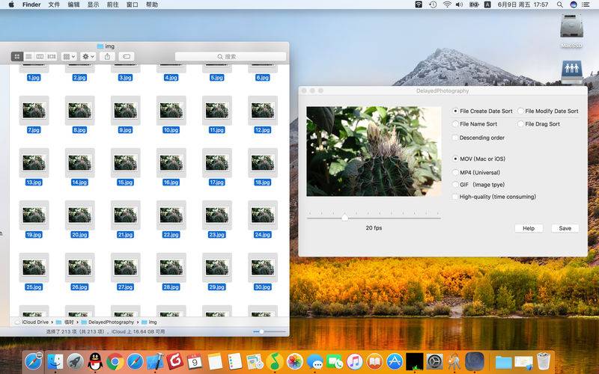Click the fps slider in DelayedPhotography
This screenshot has height=374, width=599.
click(374, 218)
